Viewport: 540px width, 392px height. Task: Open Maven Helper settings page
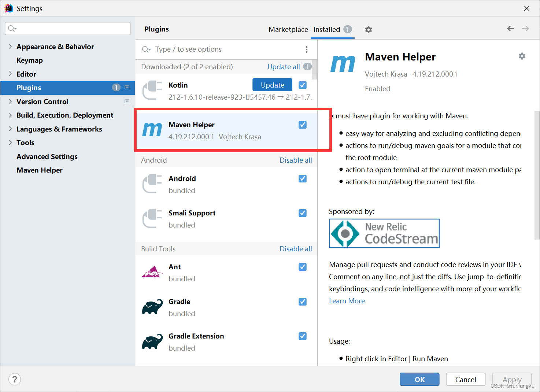(x=40, y=170)
